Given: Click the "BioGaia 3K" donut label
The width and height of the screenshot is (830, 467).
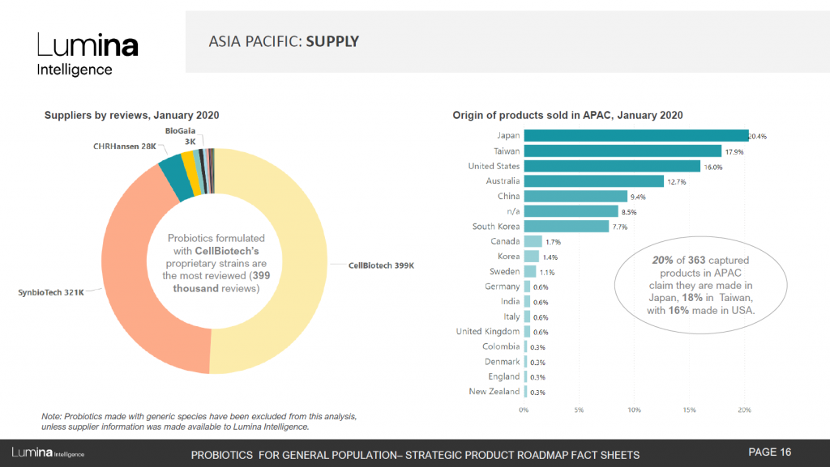Looking at the screenshot, I should [181, 136].
